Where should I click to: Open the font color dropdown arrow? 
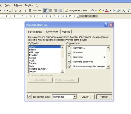pyautogui.click(x=110, y=10)
